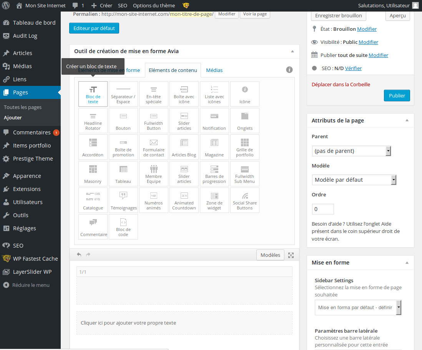Collapse Attributs de la page panel
The height and width of the screenshot is (350, 422).
407,121
